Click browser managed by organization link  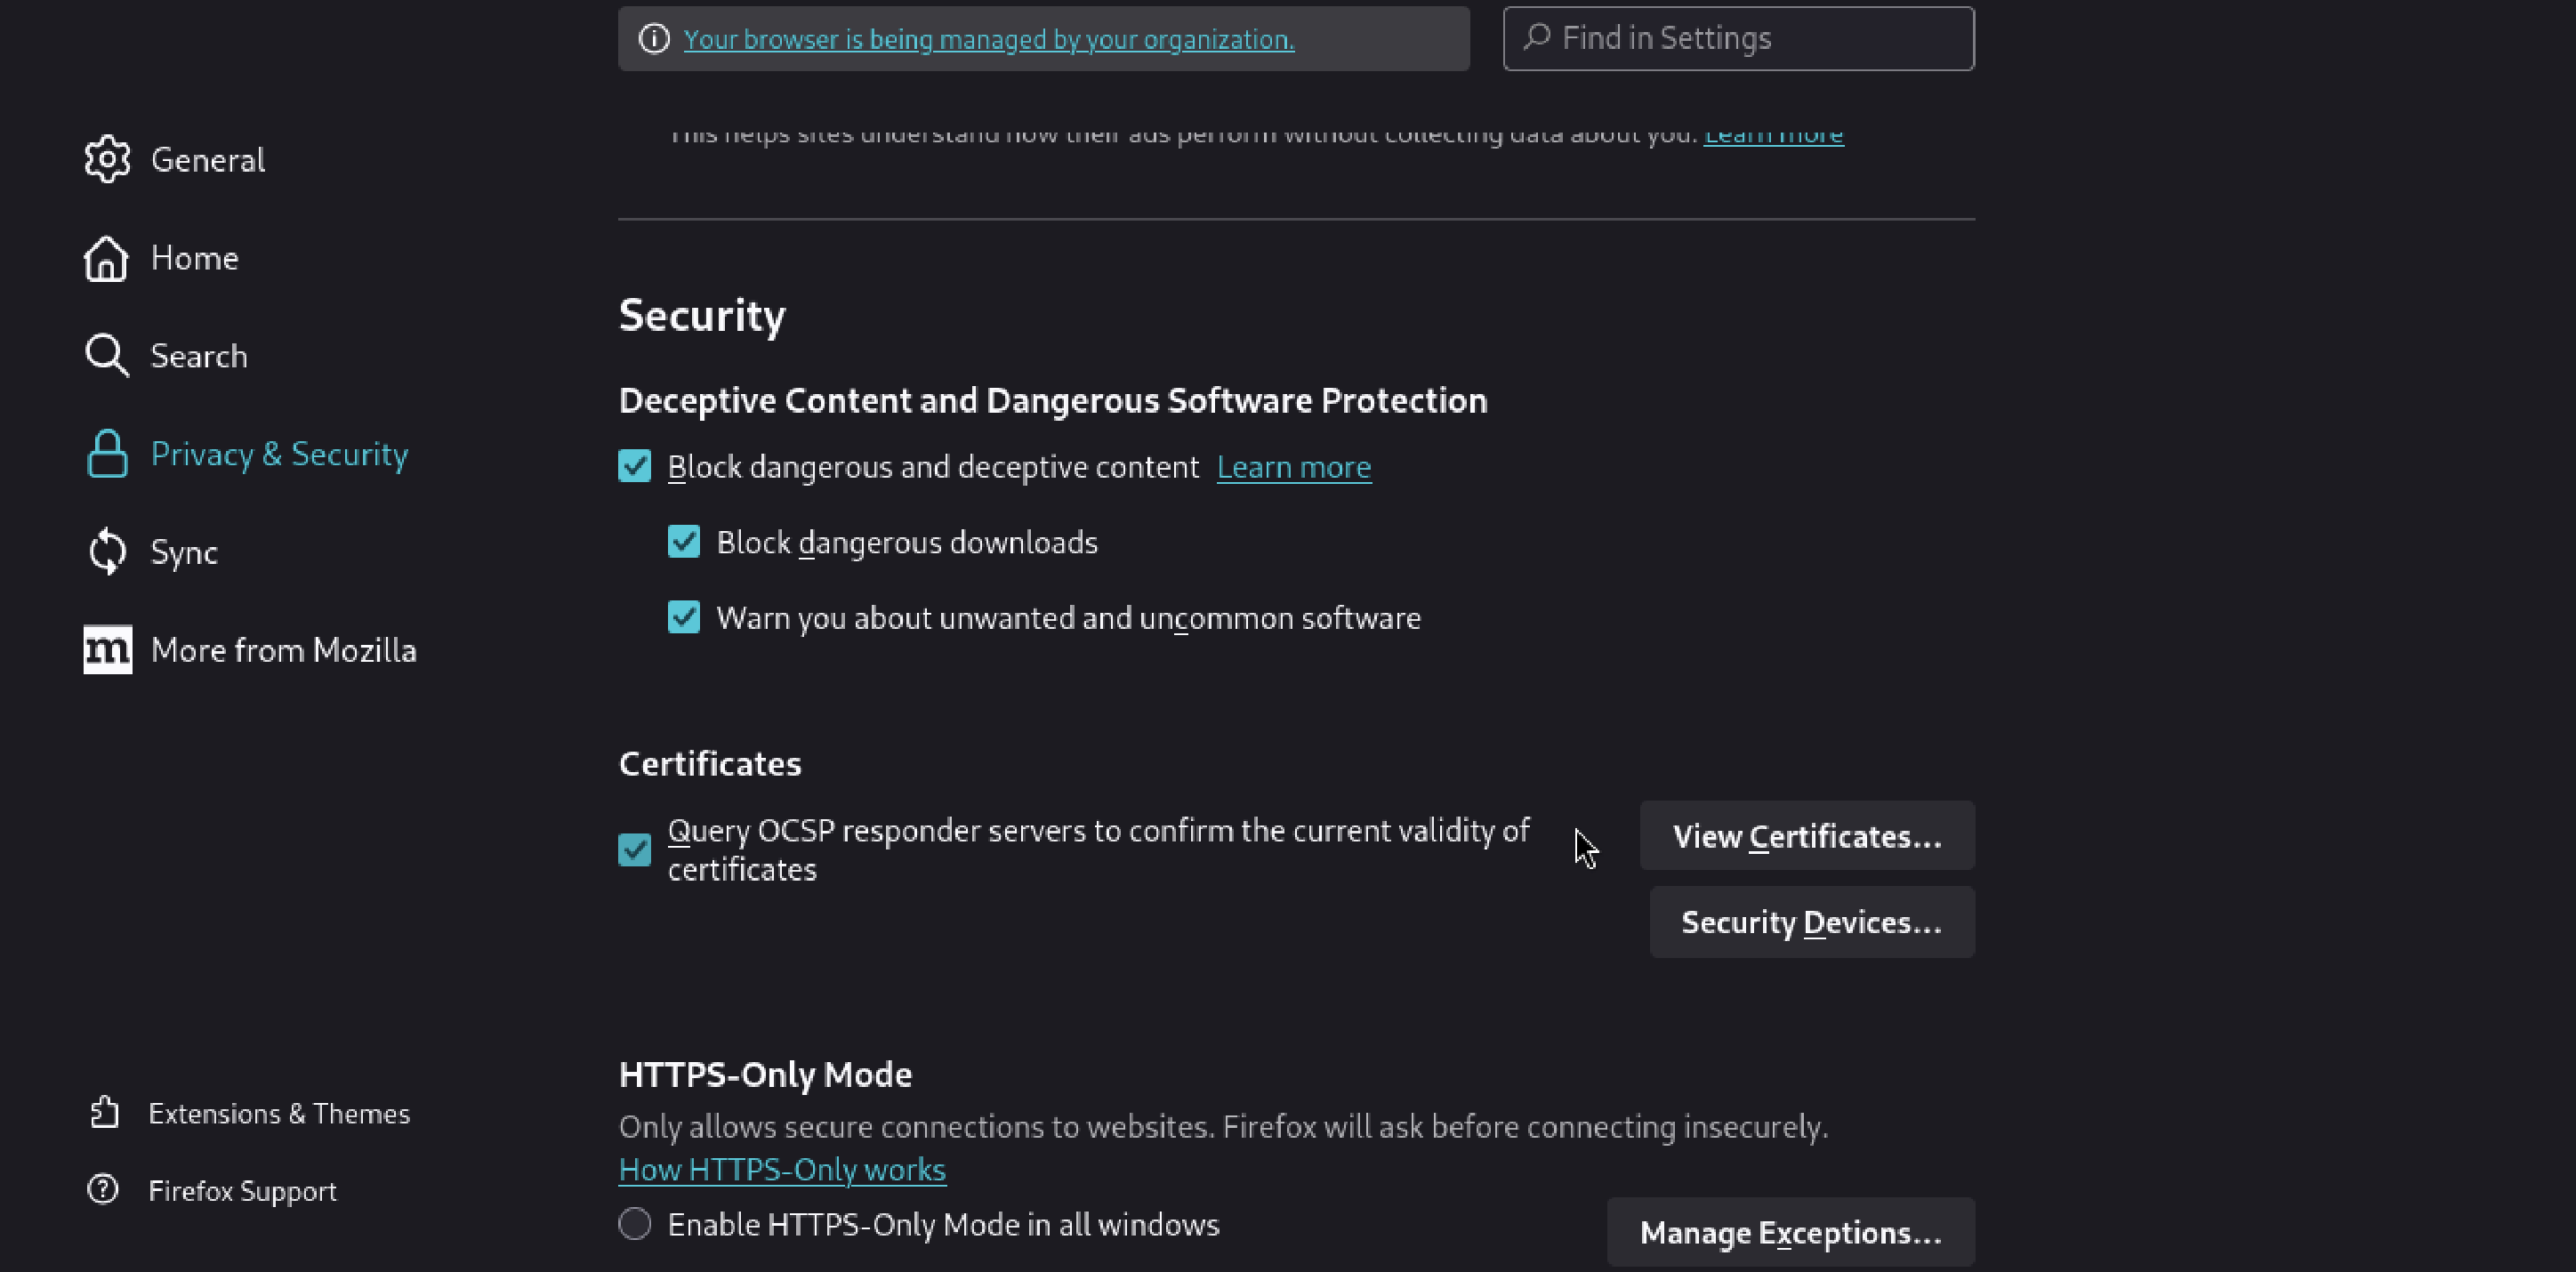coord(988,39)
